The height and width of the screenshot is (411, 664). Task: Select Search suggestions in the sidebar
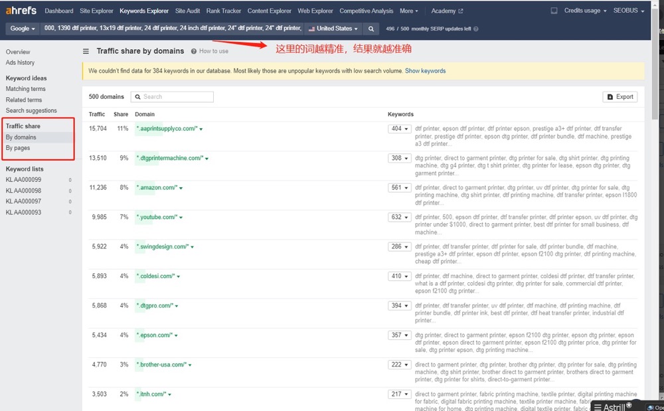click(x=31, y=110)
